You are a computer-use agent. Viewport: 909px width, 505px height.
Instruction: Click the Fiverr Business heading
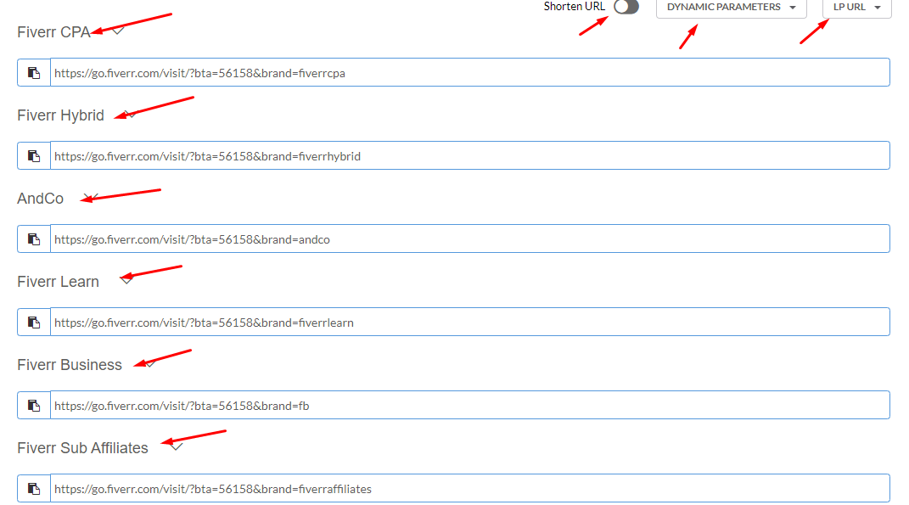70,365
